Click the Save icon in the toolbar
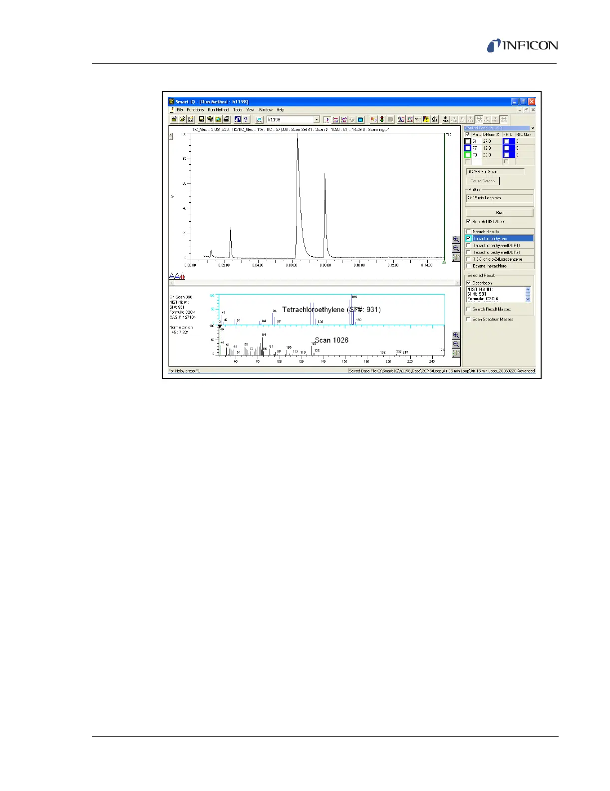Image resolution: width=610 pixels, height=791 pixels. tap(201, 119)
